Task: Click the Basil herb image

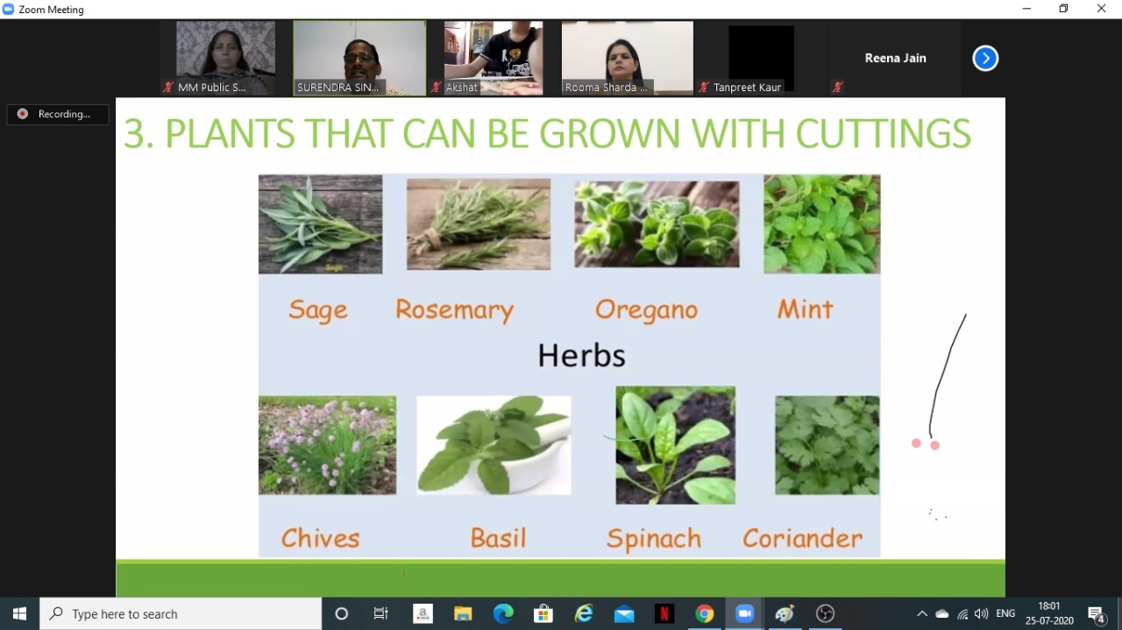Action: [x=494, y=445]
